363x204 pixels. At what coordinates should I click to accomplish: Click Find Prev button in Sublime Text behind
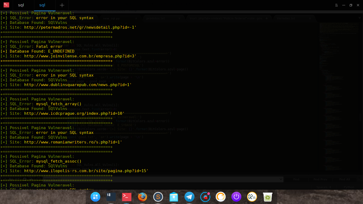(320, 179)
